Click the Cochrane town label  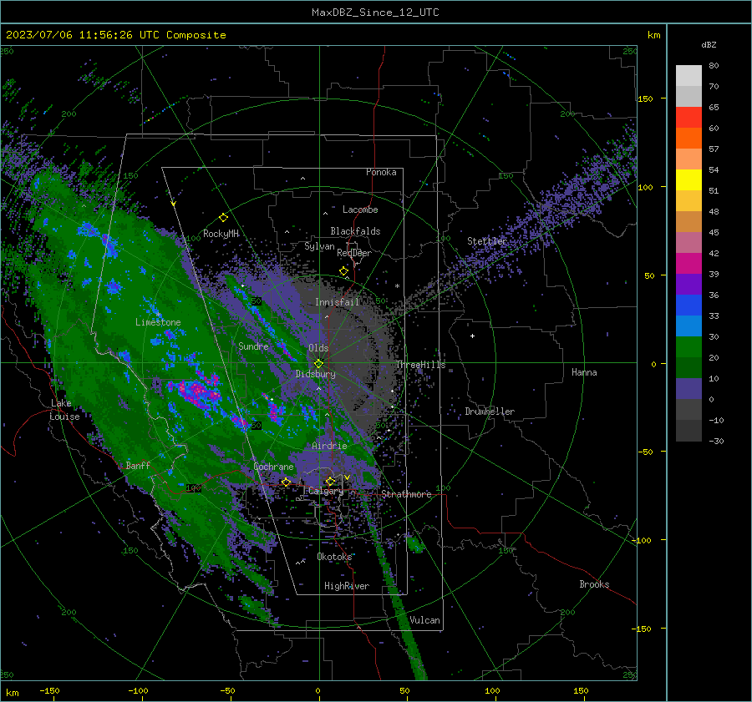[273, 467]
